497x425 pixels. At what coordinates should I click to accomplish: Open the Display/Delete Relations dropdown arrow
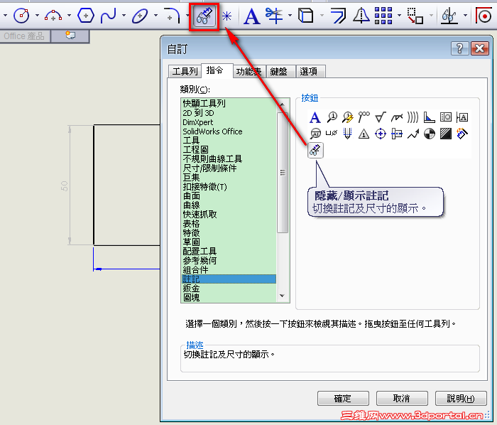465,15
